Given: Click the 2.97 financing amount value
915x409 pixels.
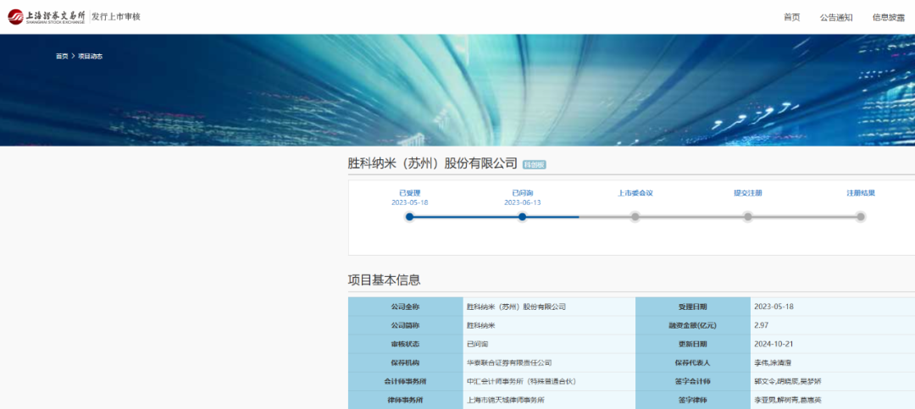Looking at the screenshot, I should click(x=761, y=325).
